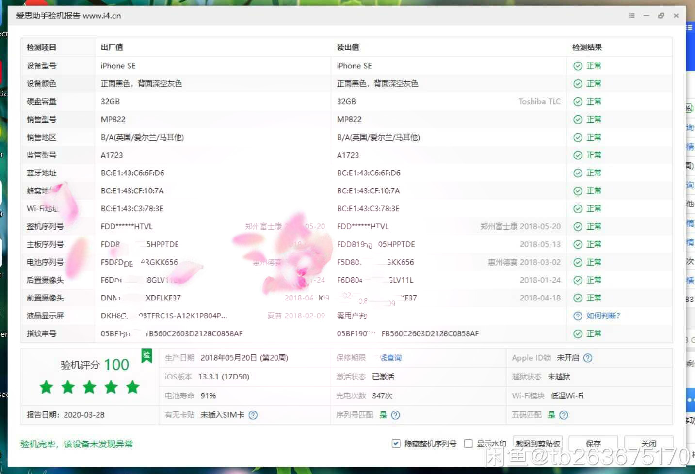This screenshot has height=474, width=695.
Task: Click the 需用户判断 read-out text
Action: pos(352,316)
